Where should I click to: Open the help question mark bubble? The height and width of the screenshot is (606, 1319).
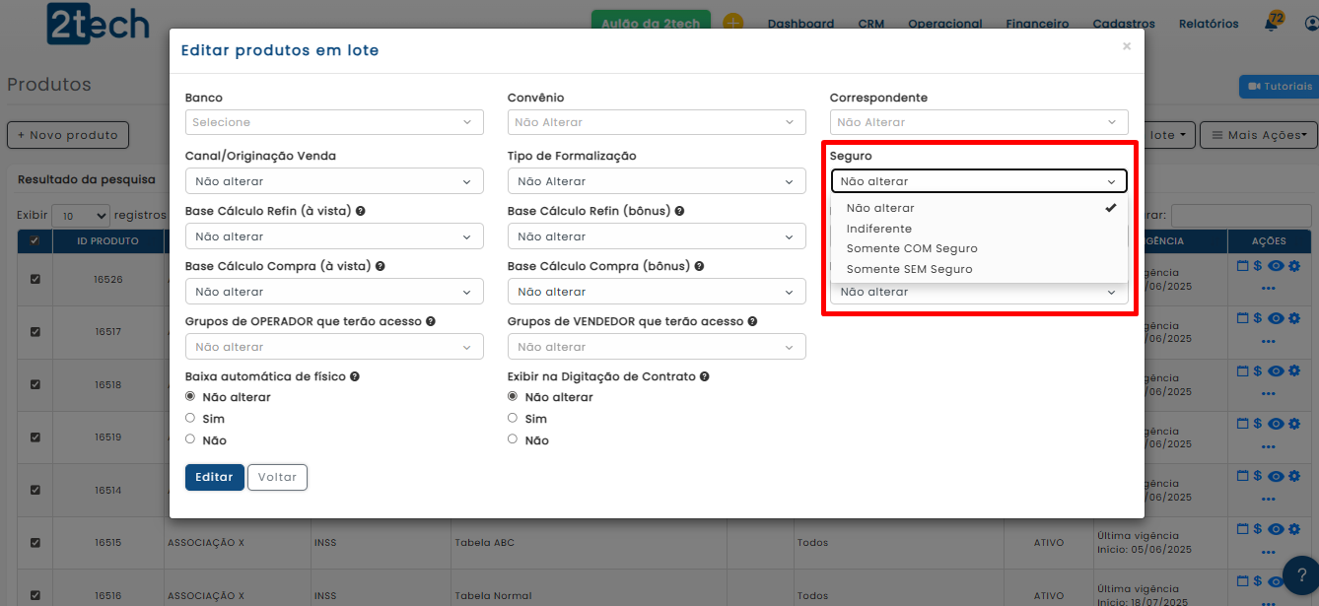tap(1300, 575)
